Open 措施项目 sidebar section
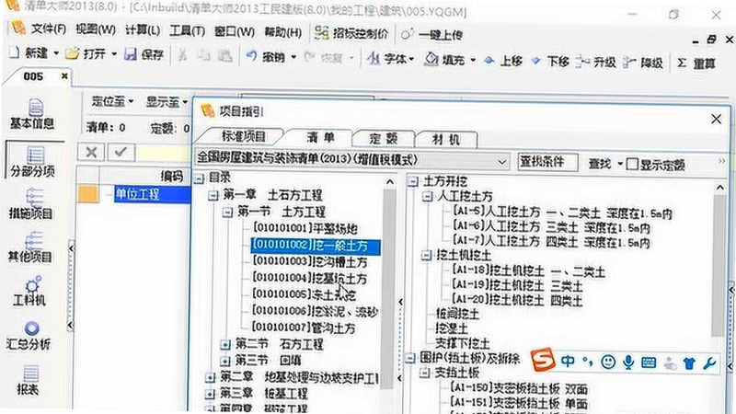Image resolution: width=736 pixels, height=414 pixels. pos(32,204)
